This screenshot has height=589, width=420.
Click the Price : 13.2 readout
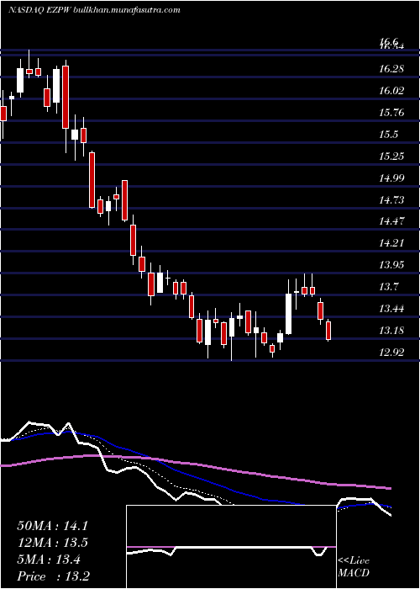click(x=53, y=576)
